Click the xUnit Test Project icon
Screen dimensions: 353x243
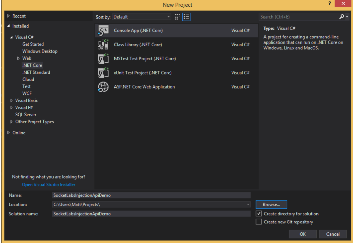point(103,73)
